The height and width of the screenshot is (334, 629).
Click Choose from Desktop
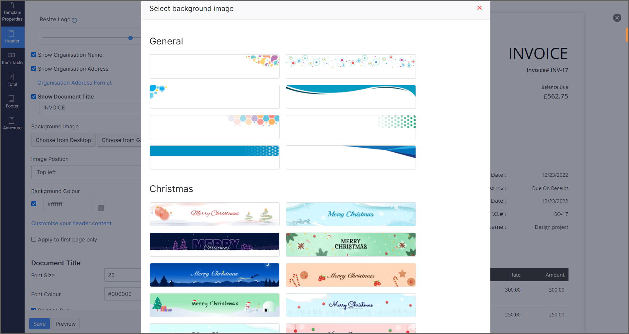(63, 140)
